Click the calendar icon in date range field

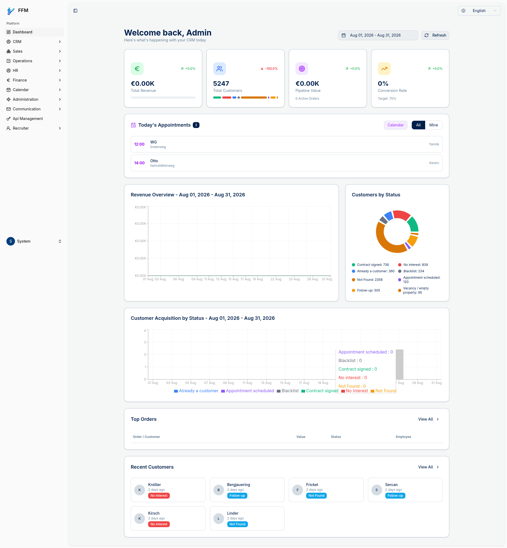coord(344,35)
